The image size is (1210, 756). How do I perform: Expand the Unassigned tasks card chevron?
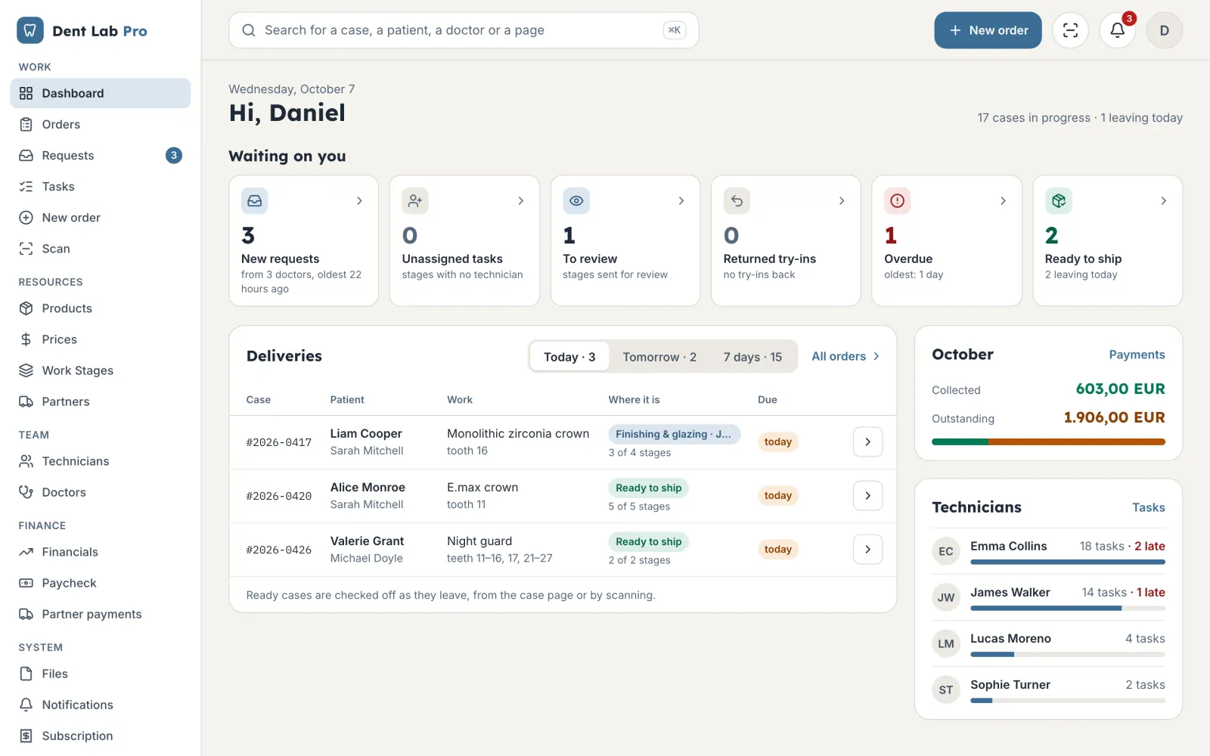point(520,200)
